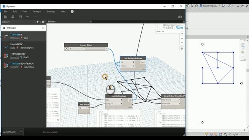The width and height of the screenshot is (249, 140).
Task: Click the Zoom to fit icon in canvas
Action: [x=182, y=34]
